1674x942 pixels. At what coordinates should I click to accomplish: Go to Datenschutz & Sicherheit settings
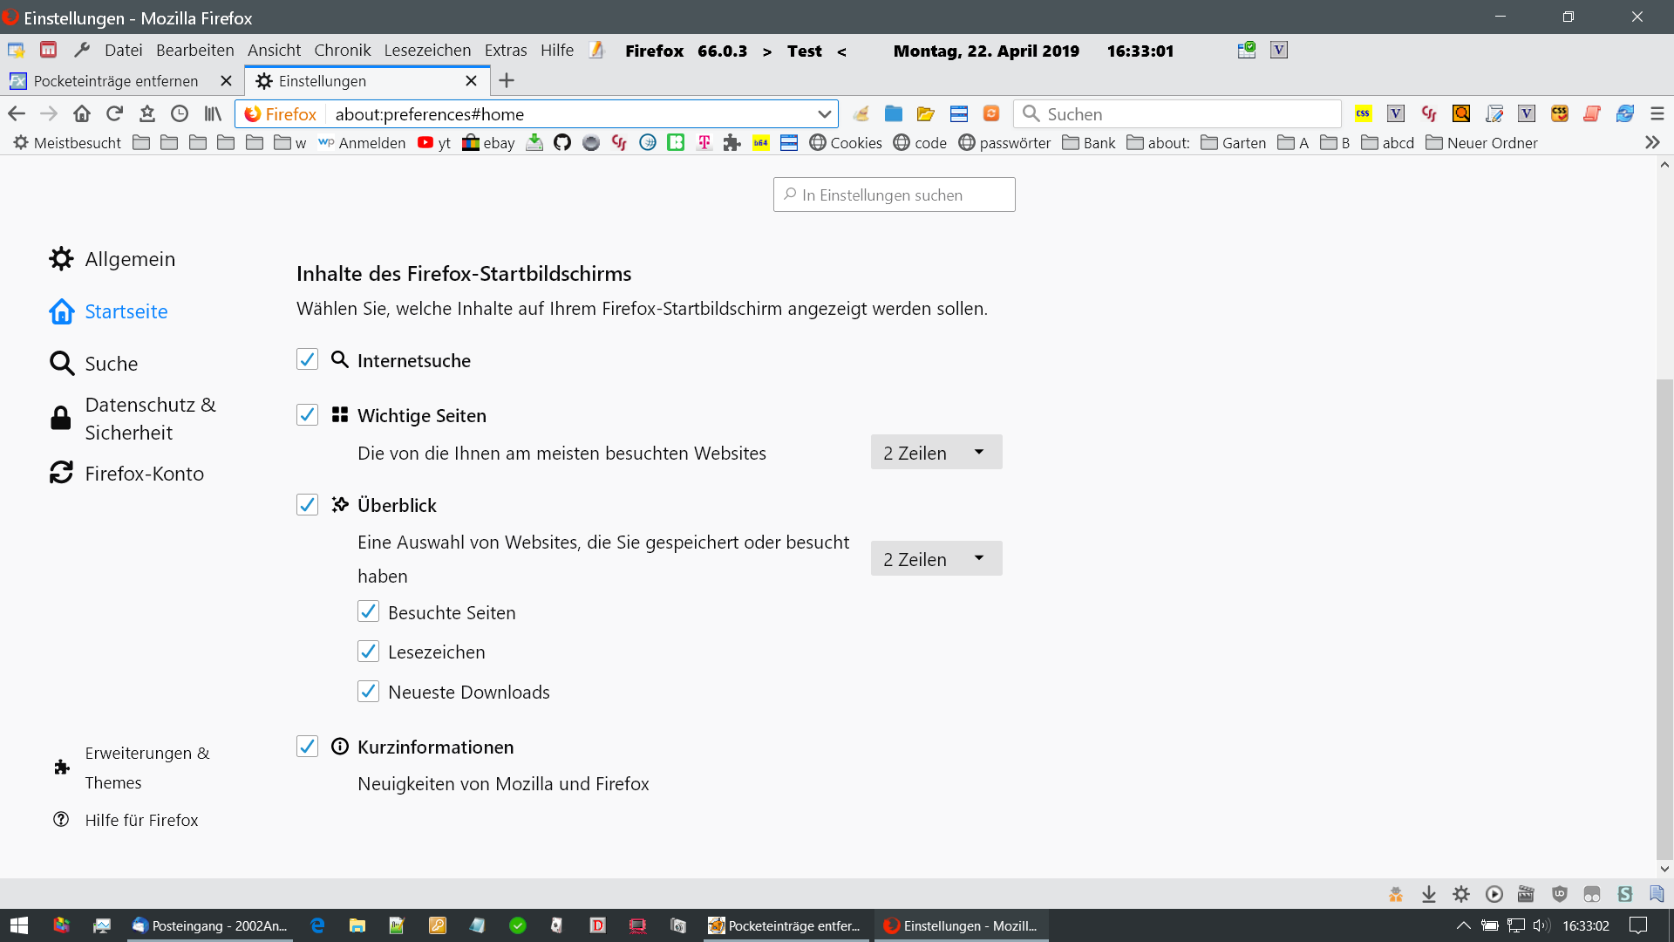150,419
